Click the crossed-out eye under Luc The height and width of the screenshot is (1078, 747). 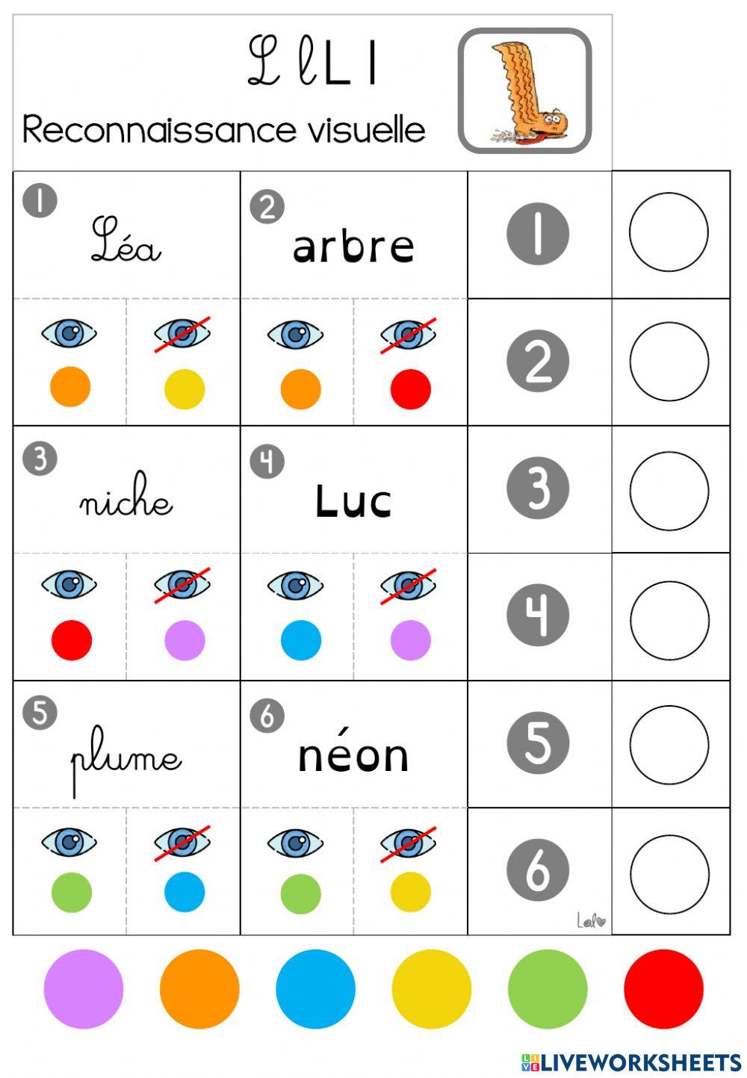(x=408, y=585)
